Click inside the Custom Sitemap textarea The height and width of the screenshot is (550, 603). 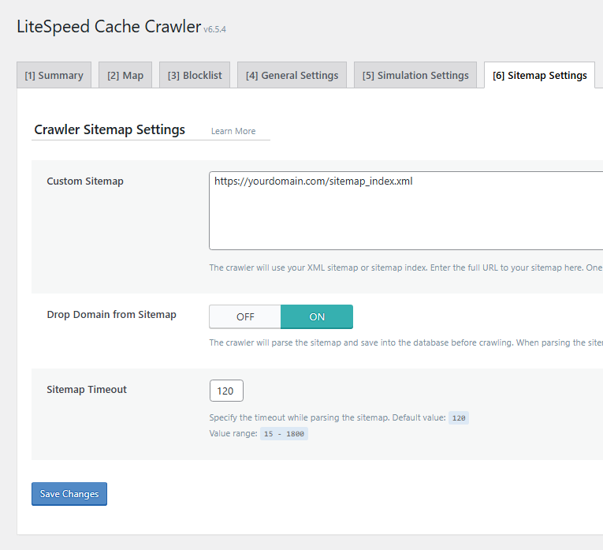tap(406, 211)
